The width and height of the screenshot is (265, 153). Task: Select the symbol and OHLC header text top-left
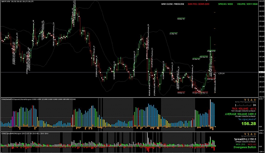point(17,1)
